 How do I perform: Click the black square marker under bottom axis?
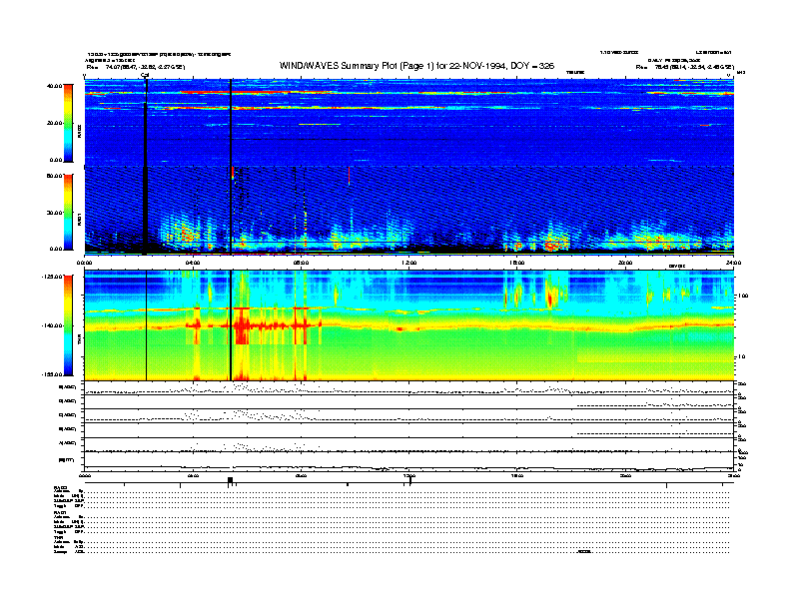coord(231,480)
